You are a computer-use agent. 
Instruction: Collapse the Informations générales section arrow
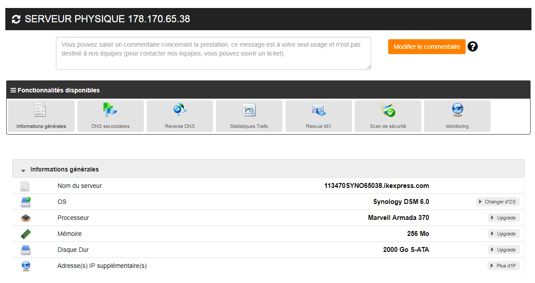pos(23,170)
